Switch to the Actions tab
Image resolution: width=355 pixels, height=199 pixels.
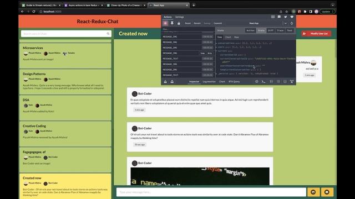coord(168,17)
